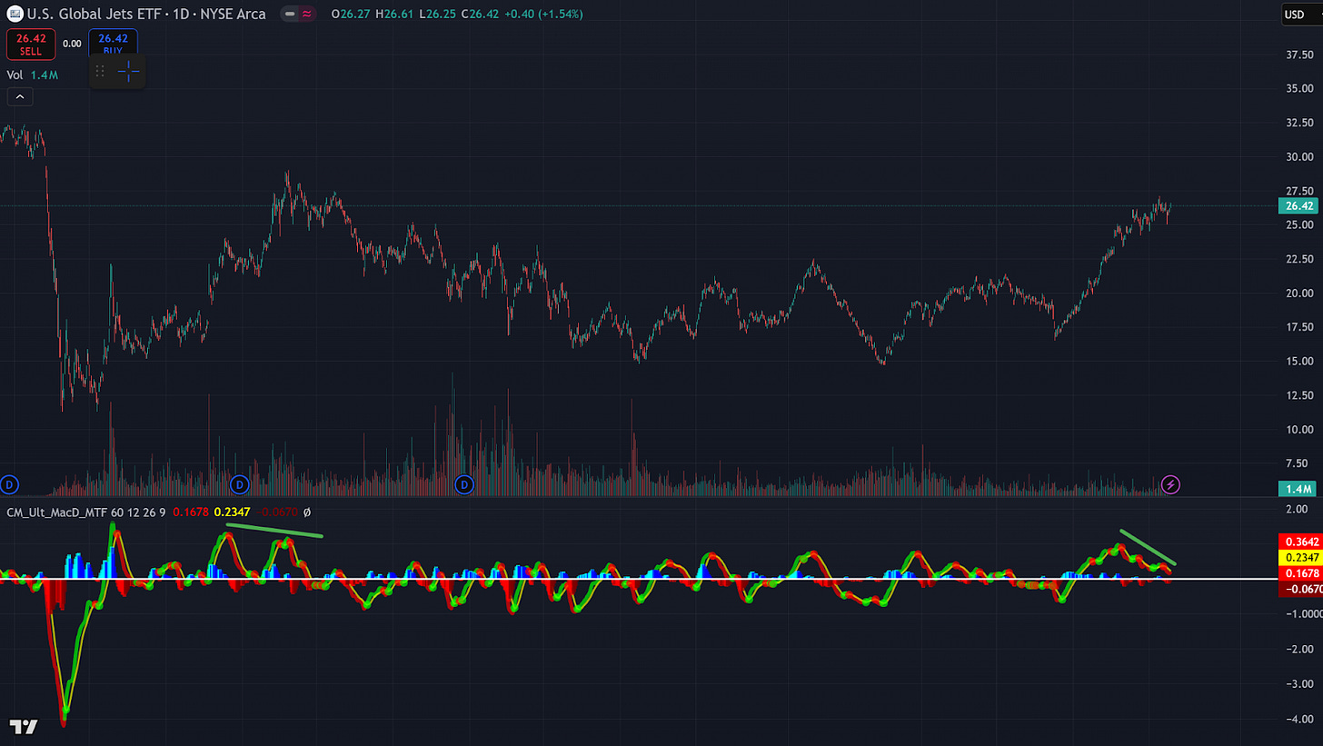The image size is (1323, 746).
Task: Click the green 1.4M volume label on the axis
Action: (x=1298, y=489)
